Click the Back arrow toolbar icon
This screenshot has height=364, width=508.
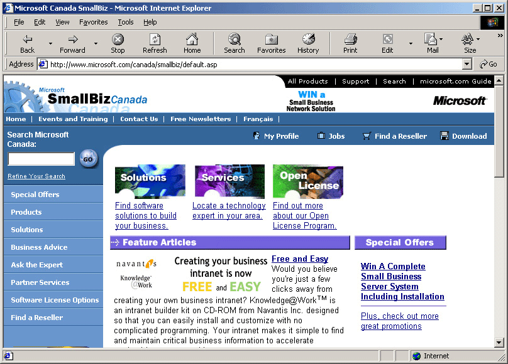click(x=27, y=39)
